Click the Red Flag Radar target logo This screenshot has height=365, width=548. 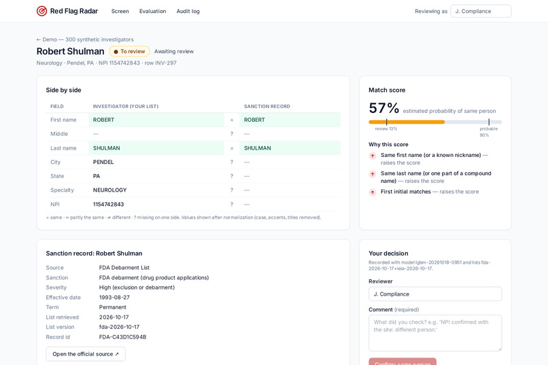point(41,11)
